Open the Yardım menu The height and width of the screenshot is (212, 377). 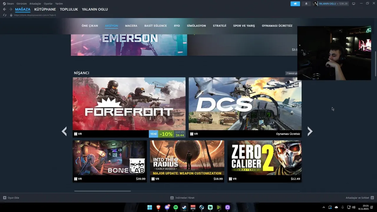click(x=59, y=4)
